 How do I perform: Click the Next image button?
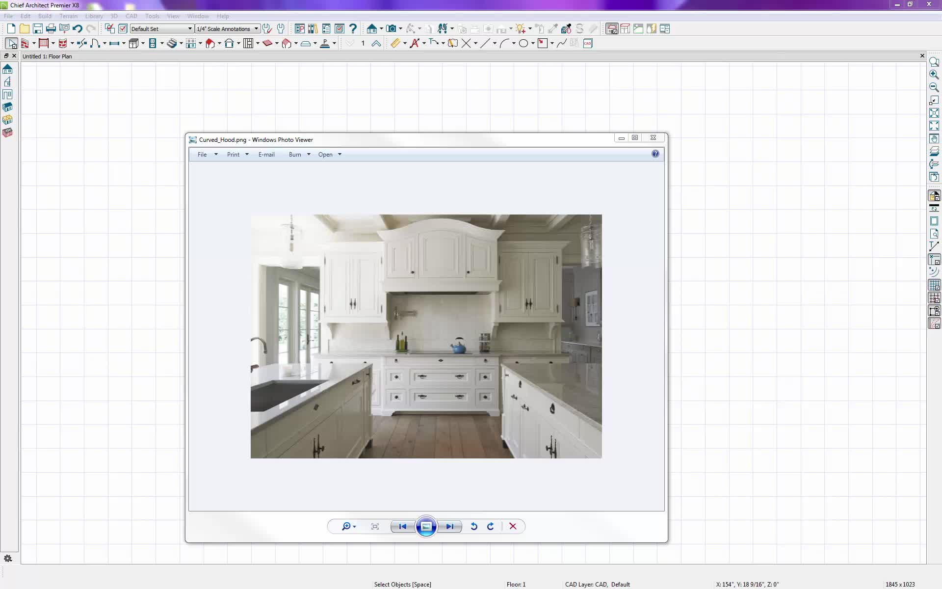coord(449,526)
